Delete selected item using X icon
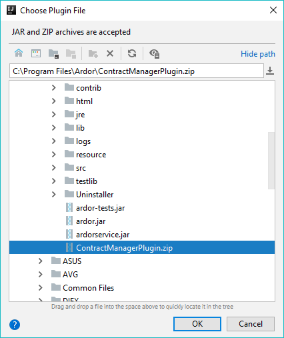Viewport: 284px width, 338px height. 110,53
